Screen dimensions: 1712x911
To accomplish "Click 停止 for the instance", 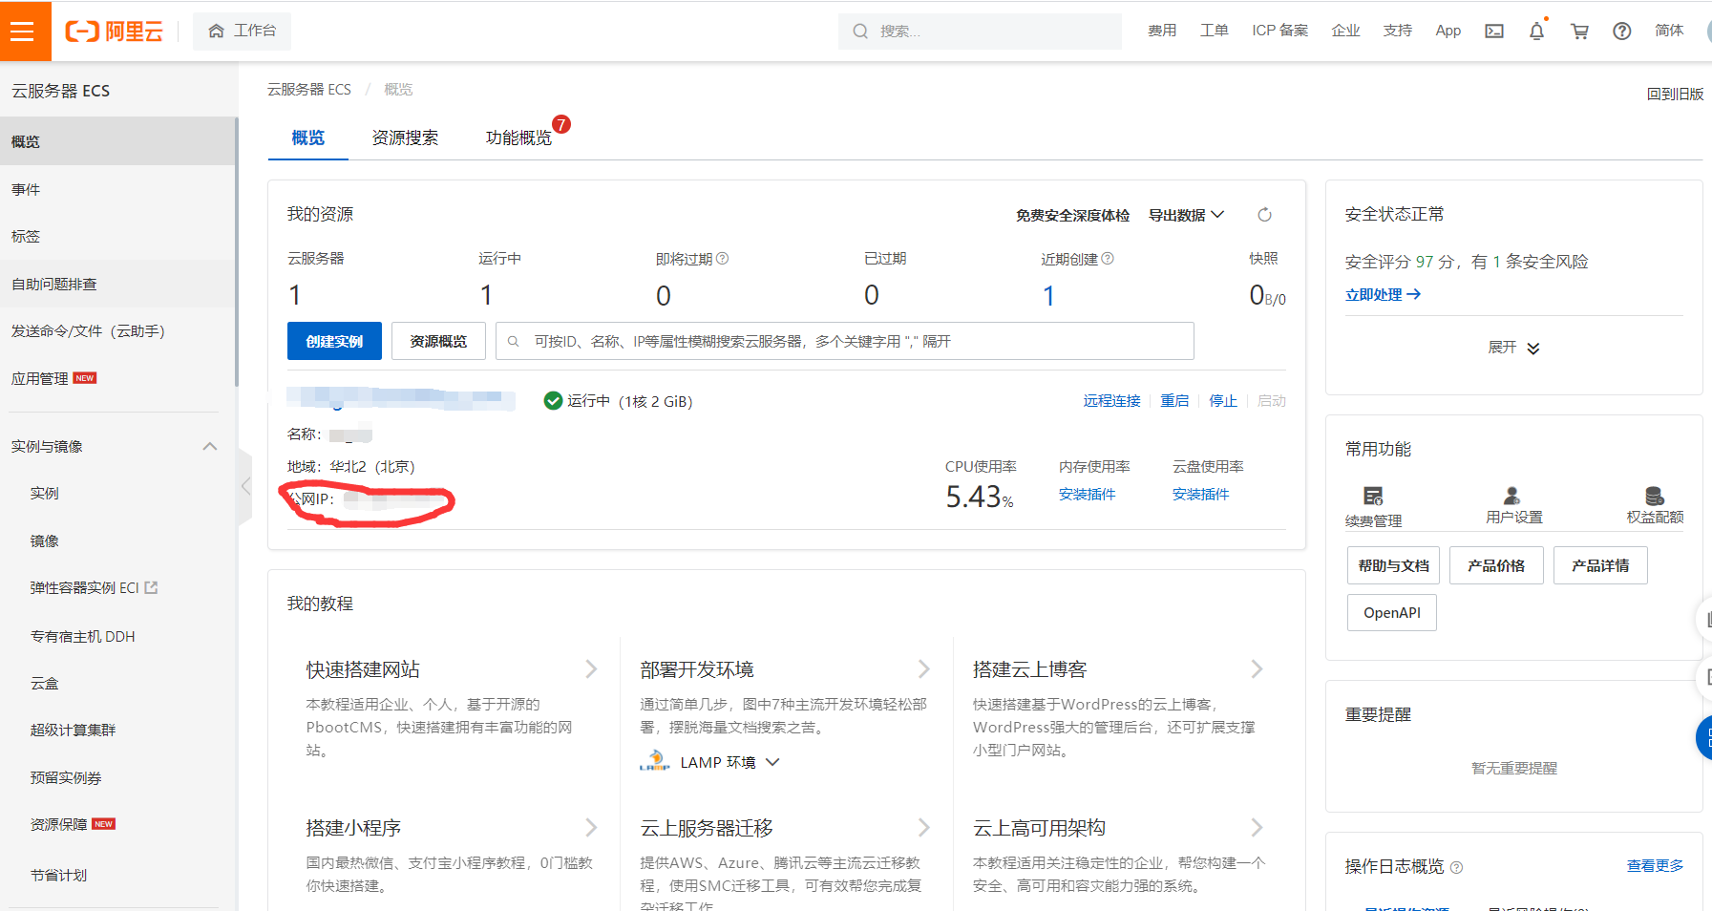I will point(1223,401).
